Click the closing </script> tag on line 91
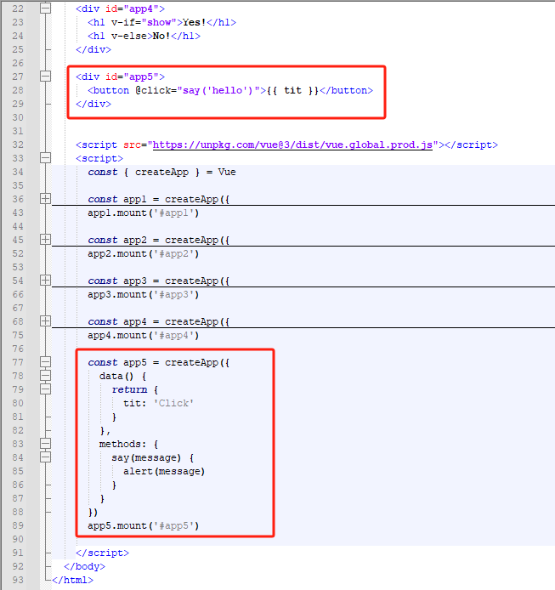This screenshot has width=555, height=590. (102, 553)
